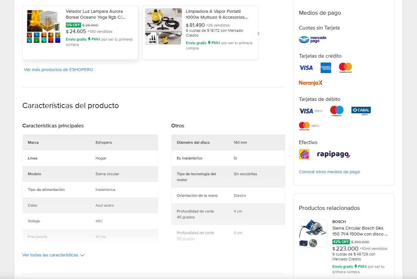
Task: Click the NaranjaX logo
Action: [310, 83]
